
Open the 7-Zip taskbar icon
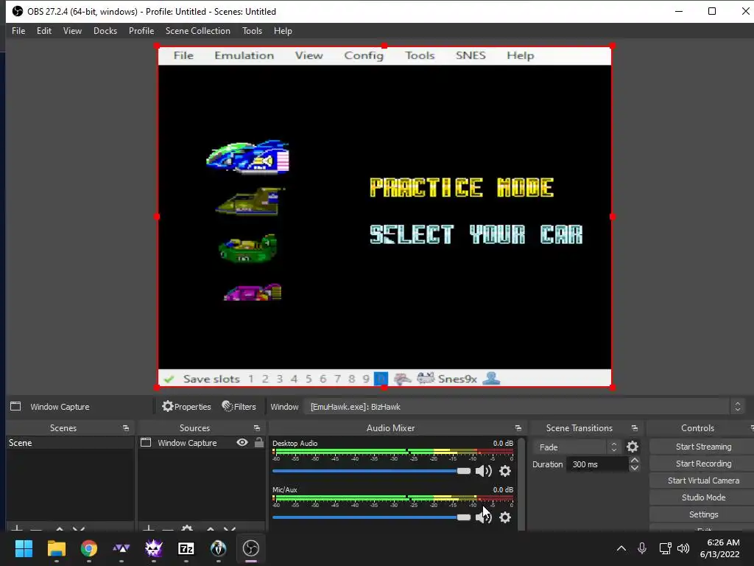click(186, 548)
